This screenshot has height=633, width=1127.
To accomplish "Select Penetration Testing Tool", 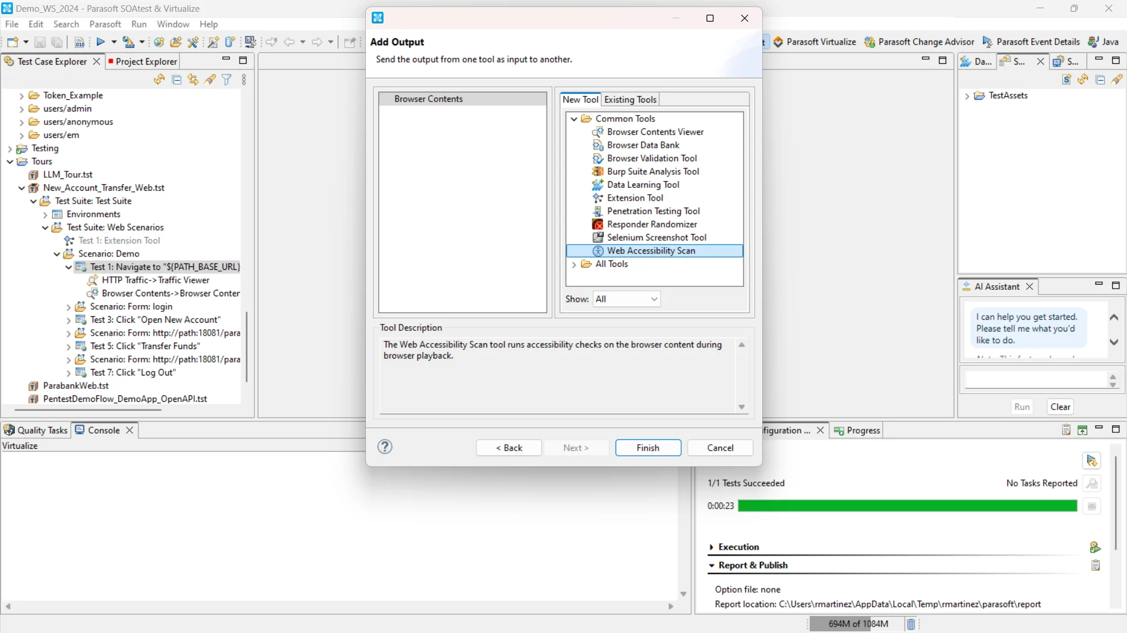I will pos(653,211).
